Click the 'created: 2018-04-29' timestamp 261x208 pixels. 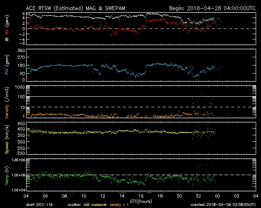223,205
